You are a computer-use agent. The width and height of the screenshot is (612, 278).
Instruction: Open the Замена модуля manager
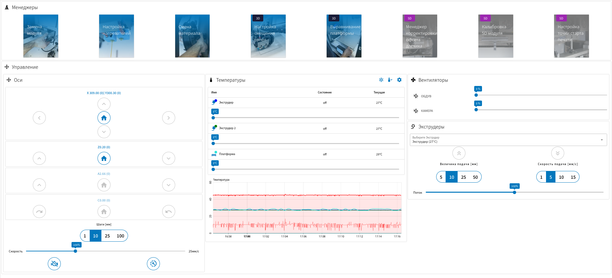(x=41, y=36)
